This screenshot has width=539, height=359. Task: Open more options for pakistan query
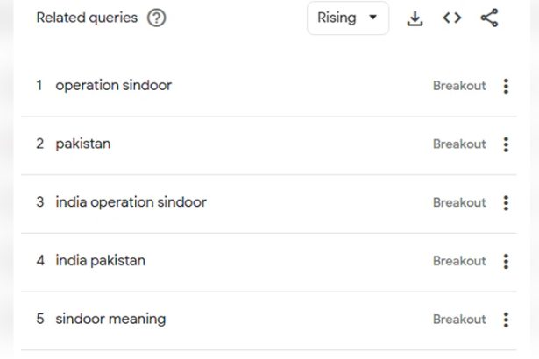pyautogui.click(x=506, y=144)
